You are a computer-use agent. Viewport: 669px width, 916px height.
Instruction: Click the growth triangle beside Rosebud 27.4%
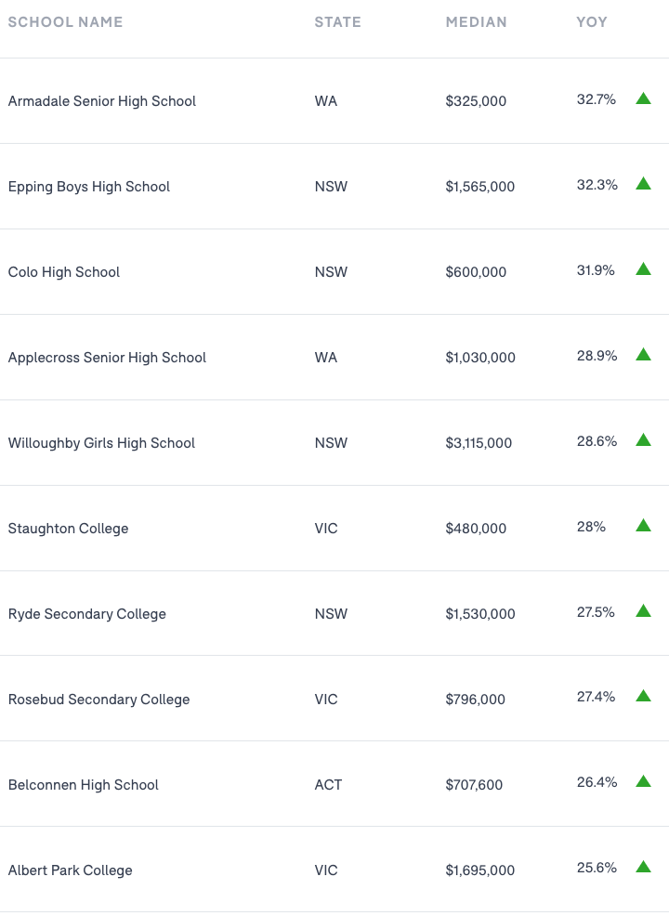(643, 697)
